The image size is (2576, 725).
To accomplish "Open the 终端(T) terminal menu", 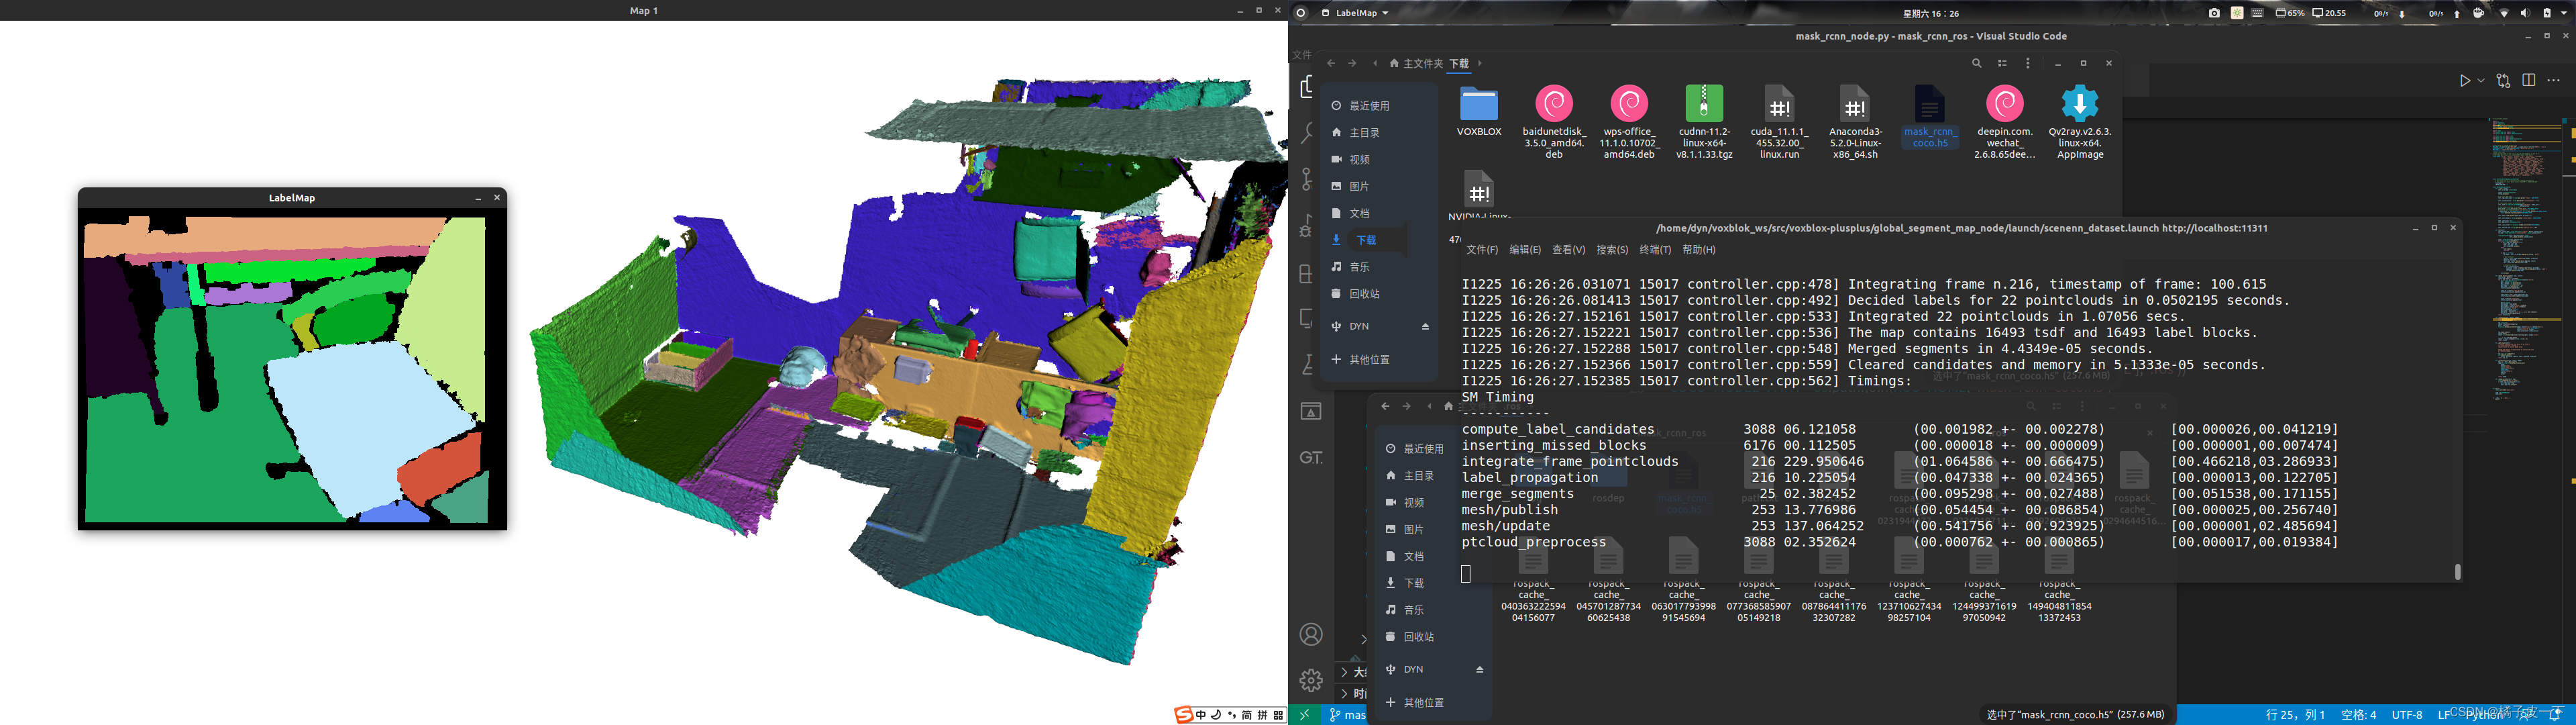I will (1655, 249).
